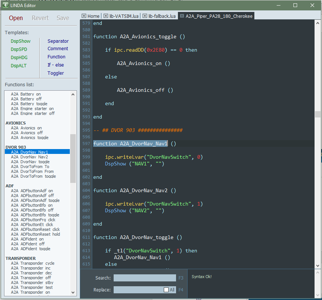Click the Revert button
Screen dimensions: 322x300
tap(40, 18)
